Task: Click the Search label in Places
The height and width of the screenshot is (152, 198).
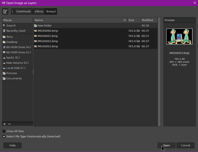Action: pyautogui.click(x=11, y=26)
